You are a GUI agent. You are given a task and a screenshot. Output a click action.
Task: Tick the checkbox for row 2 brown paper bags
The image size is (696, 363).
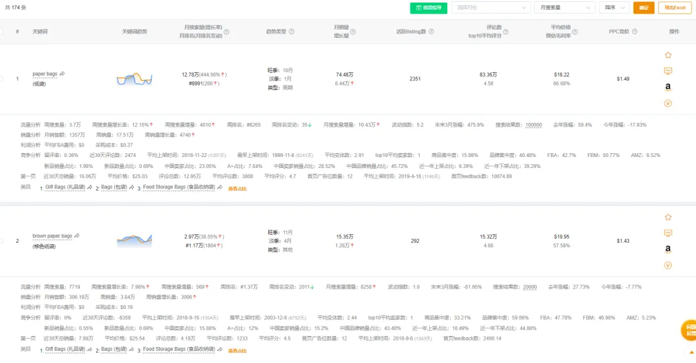(1, 241)
